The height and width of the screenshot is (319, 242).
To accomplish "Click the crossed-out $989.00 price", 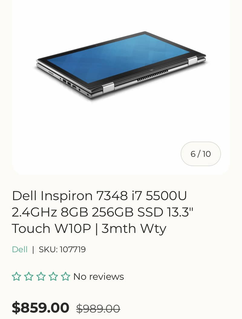I will coord(98,309).
